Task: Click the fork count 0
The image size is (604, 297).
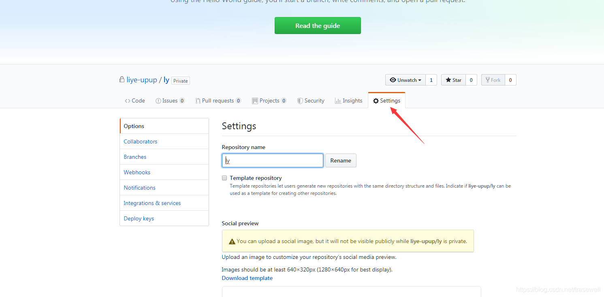Action: tap(510, 80)
